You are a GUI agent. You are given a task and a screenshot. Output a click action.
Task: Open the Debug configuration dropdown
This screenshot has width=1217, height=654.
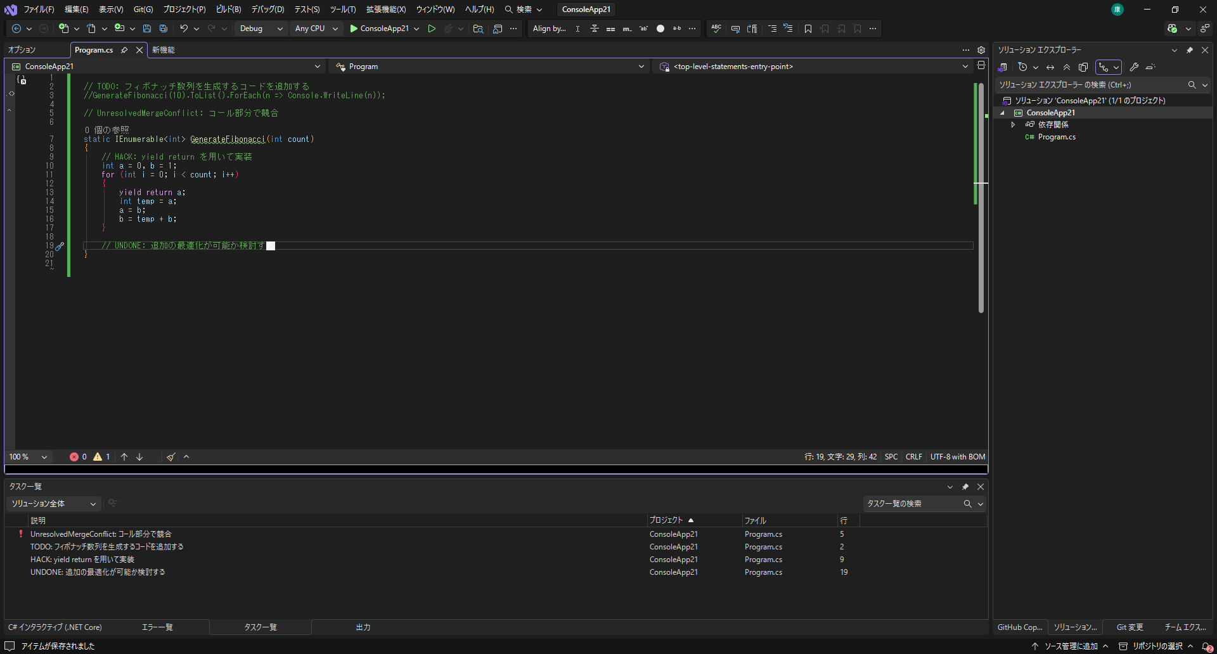pyautogui.click(x=261, y=29)
